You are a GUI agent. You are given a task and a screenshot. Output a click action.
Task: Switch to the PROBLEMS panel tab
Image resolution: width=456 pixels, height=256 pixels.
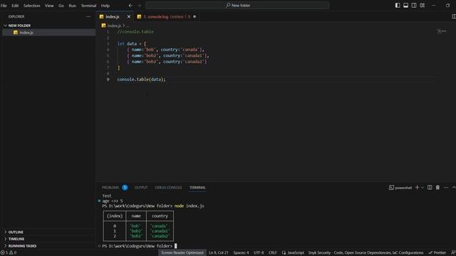click(110, 188)
